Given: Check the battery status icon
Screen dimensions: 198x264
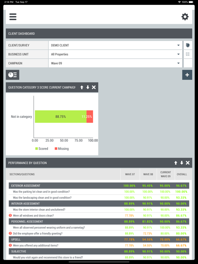Looking at the screenshot, I should click(191, 2).
